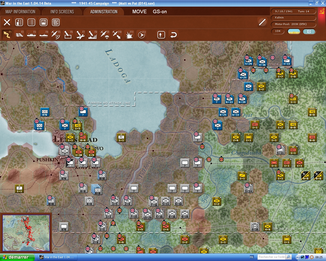The width and height of the screenshot is (326, 261).
Task: Click the F12 End Turn icon
Action: click(141, 35)
